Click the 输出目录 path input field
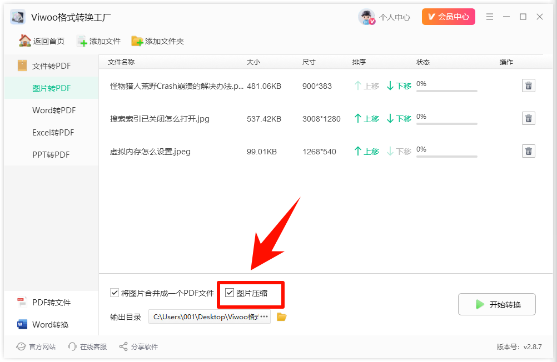 pos(210,316)
